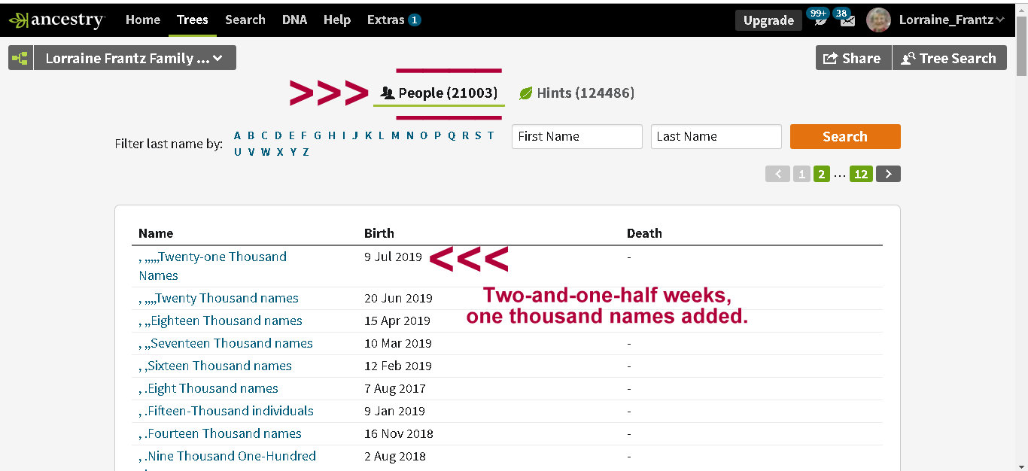The image size is (1028, 471).
Task: Open the messages envelope icon
Action: (847, 21)
